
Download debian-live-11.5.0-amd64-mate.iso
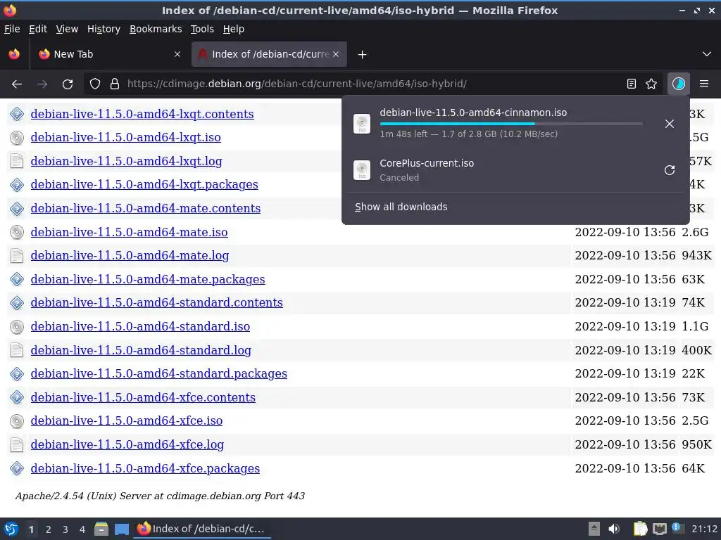pos(130,232)
